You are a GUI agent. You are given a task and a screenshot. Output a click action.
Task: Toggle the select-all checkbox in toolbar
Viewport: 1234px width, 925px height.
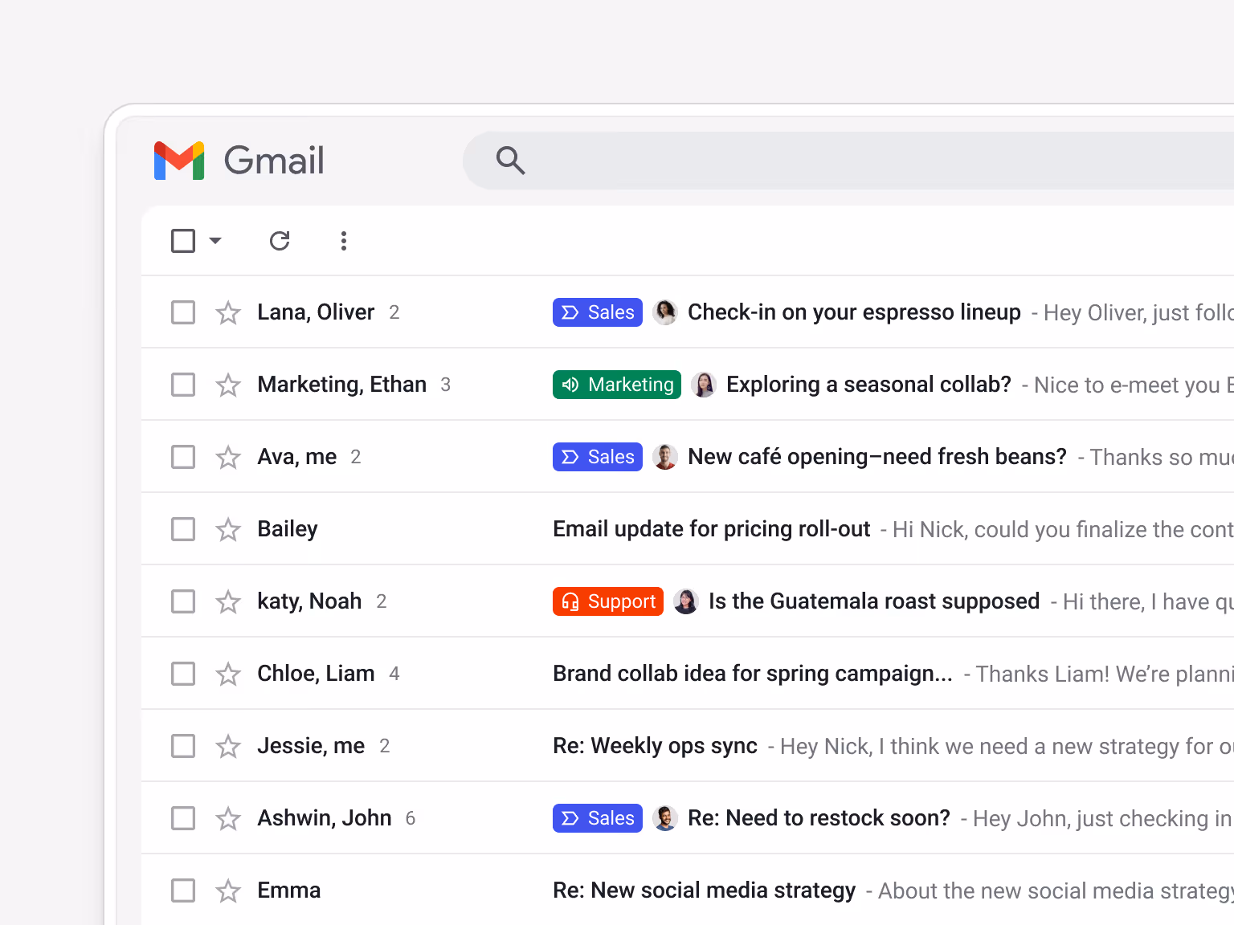[183, 241]
